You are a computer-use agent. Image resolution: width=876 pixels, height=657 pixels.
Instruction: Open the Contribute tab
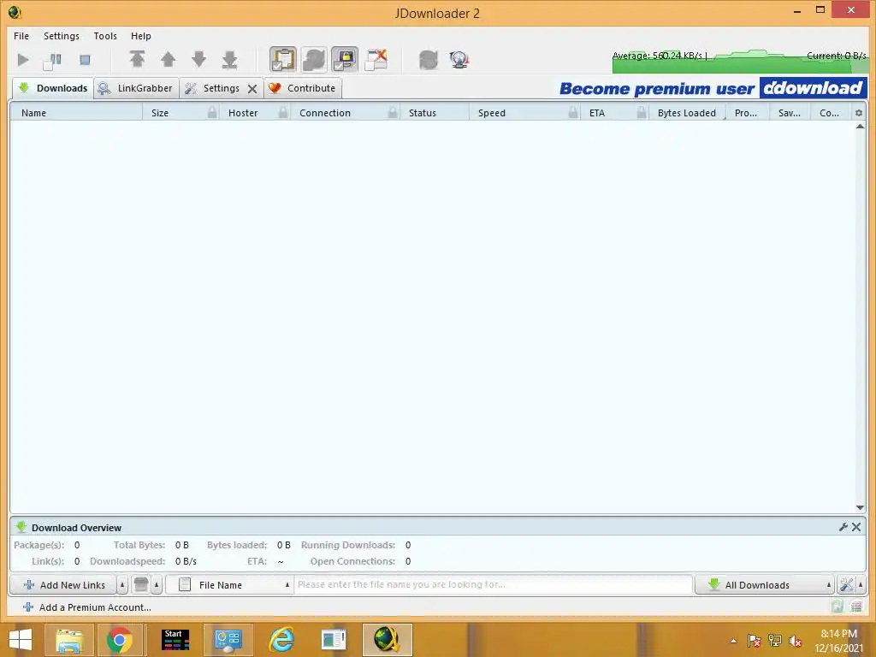coord(302,88)
